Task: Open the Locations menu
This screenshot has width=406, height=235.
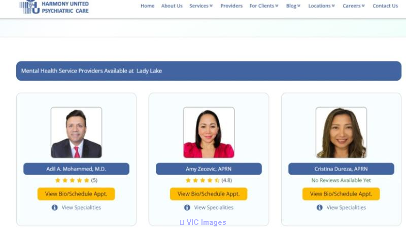Action: coord(319,6)
